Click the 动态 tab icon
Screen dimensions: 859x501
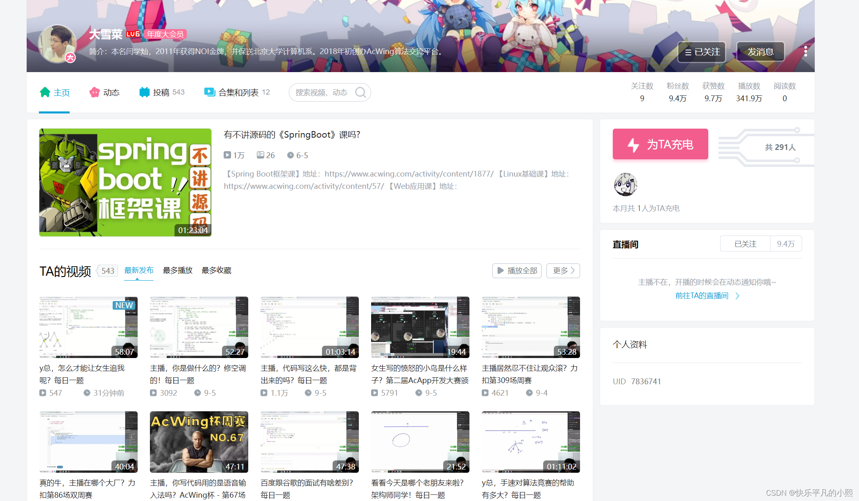pyautogui.click(x=94, y=92)
